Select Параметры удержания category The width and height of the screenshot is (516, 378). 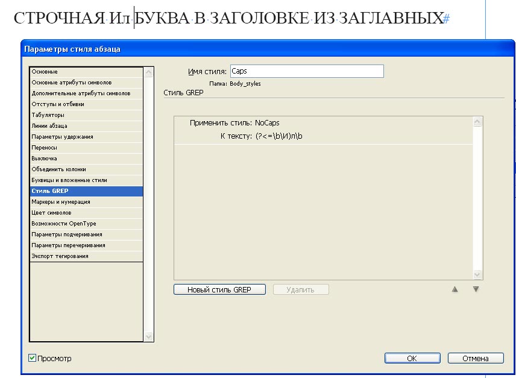pos(87,137)
